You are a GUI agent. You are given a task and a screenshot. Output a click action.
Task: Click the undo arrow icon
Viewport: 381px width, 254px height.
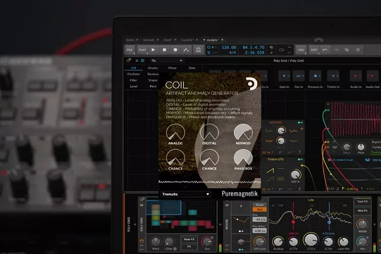coord(326,50)
